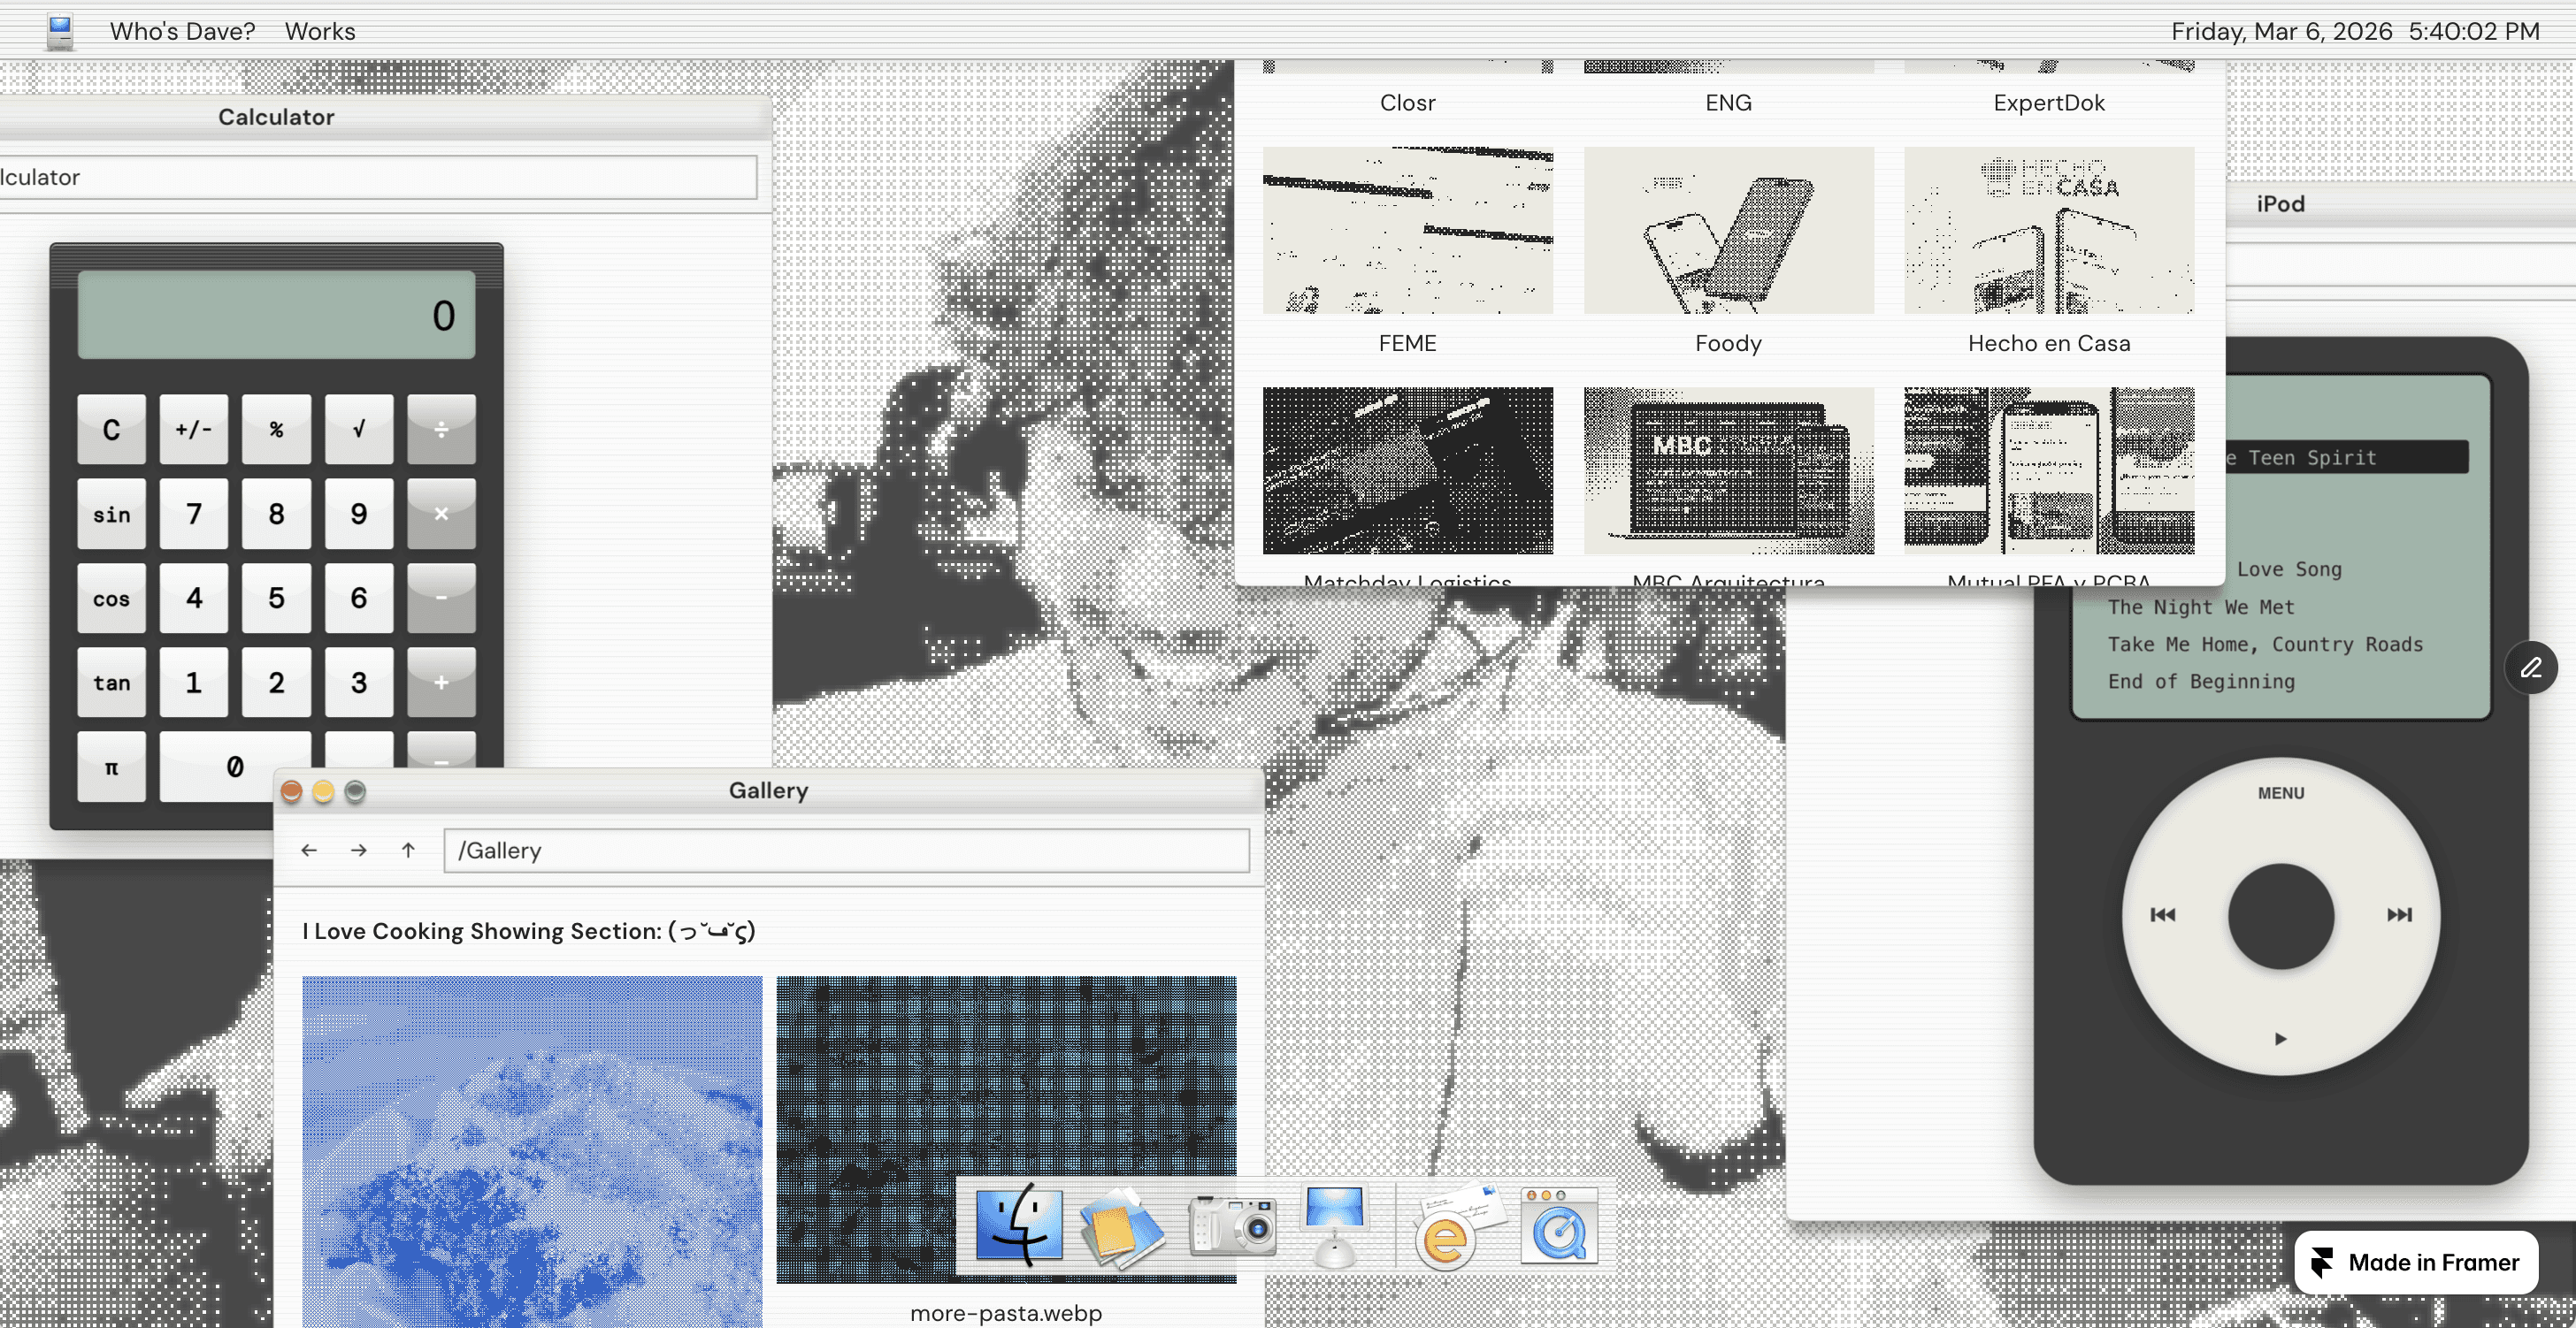Click the multiply key on calculator
Viewport: 2576px width, 1328px height.
point(441,514)
